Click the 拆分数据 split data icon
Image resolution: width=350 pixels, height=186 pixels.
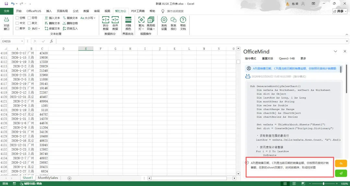(x=106, y=23)
